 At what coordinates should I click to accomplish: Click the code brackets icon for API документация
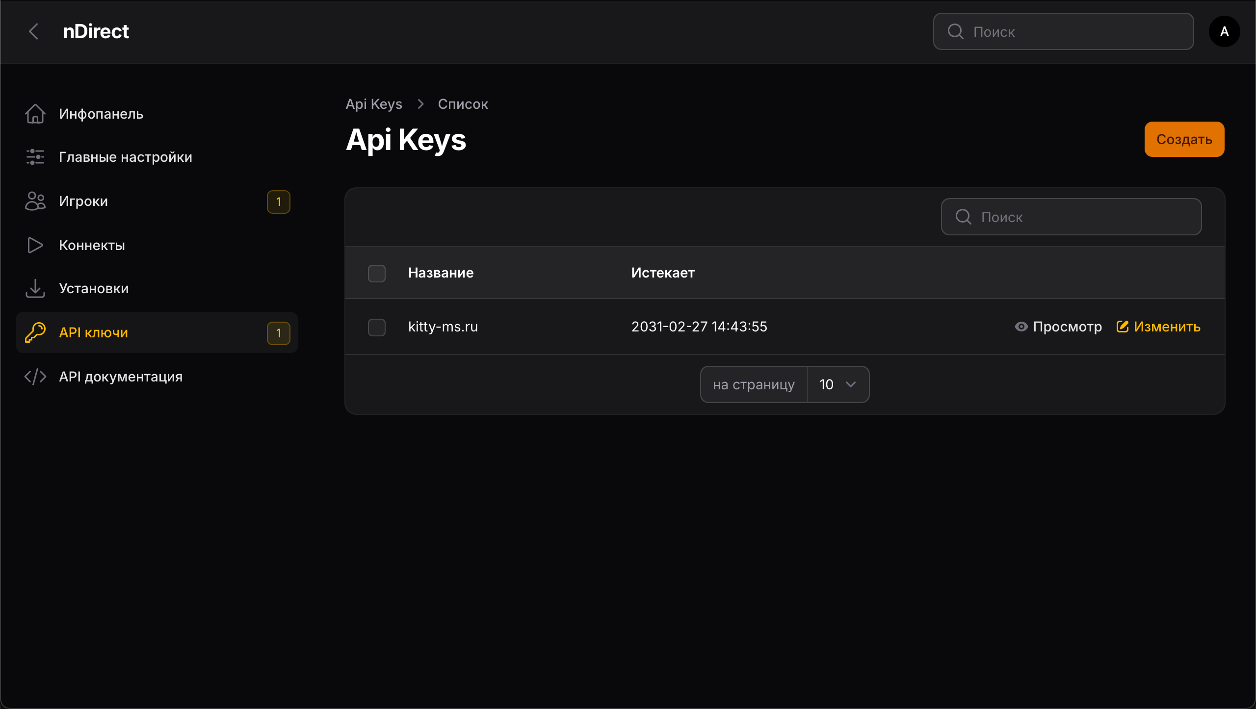pos(35,377)
